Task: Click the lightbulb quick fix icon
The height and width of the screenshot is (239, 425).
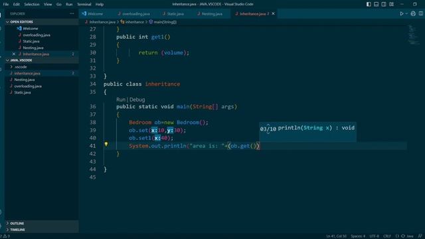Action: (106, 145)
